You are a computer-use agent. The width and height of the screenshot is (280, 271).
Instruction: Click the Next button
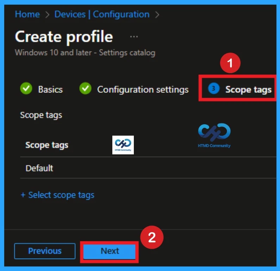coord(110,252)
